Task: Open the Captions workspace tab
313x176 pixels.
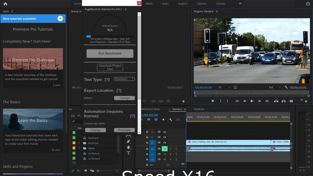Action: pyautogui.click(x=201, y=3)
